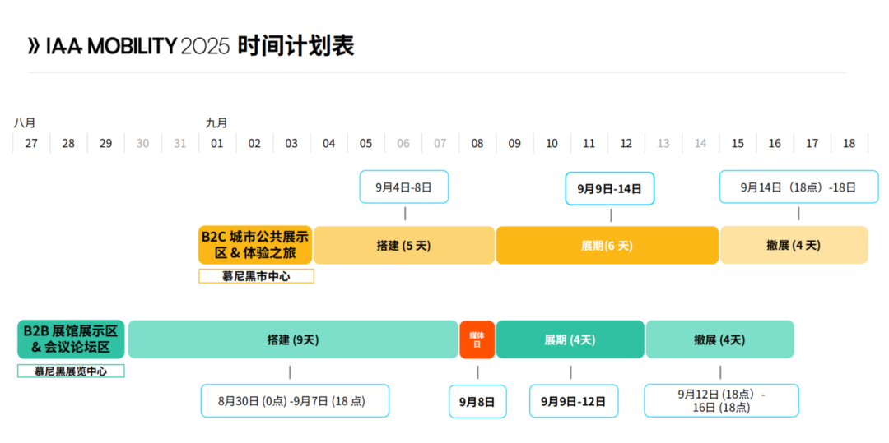Click date 11 in the calendar row
Image resolution: width=889 pixels, height=443 pixels.
click(x=589, y=144)
